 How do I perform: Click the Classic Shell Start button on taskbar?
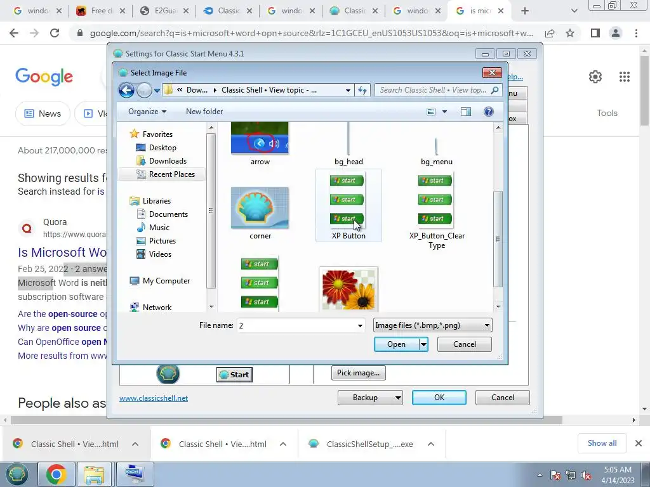[17, 474]
